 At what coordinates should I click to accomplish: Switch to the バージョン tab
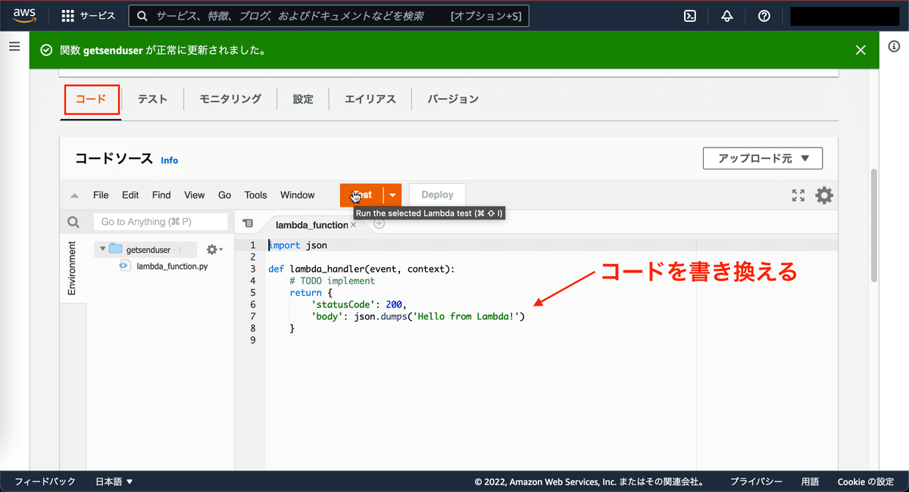tap(453, 99)
